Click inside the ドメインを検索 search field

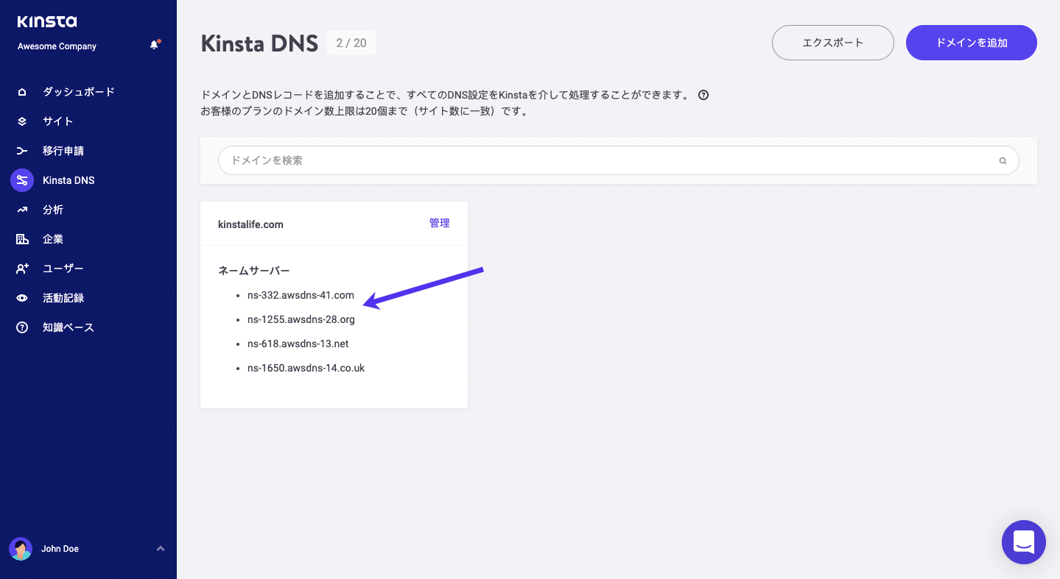(516, 160)
